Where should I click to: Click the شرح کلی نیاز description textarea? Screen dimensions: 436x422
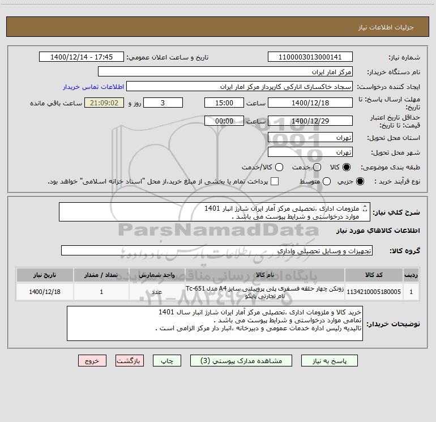click(215, 212)
